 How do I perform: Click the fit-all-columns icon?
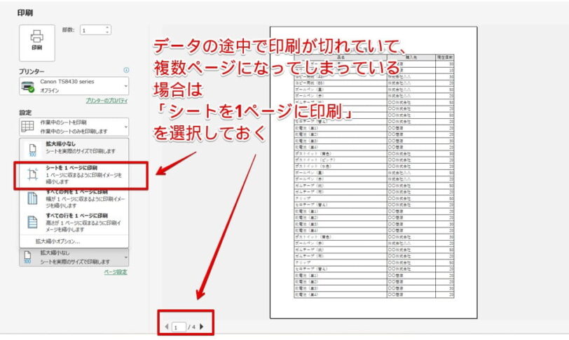tap(32, 198)
